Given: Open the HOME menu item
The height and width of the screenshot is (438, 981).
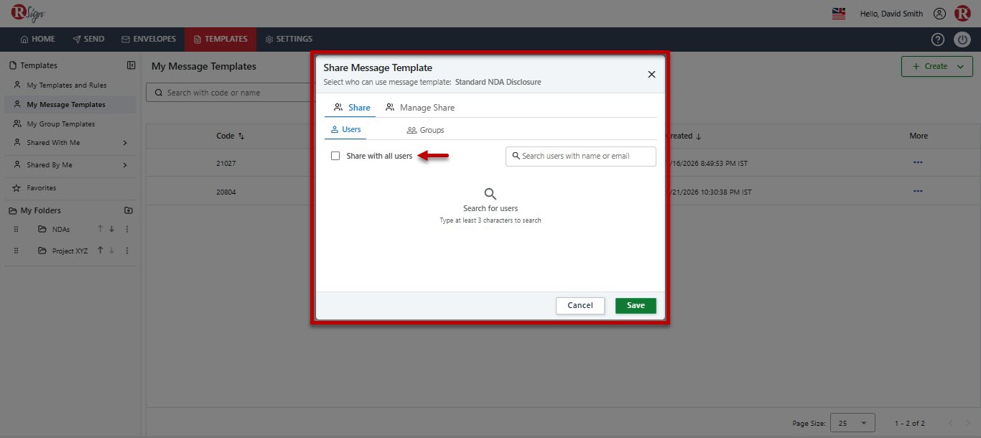Looking at the screenshot, I should (x=38, y=39).
